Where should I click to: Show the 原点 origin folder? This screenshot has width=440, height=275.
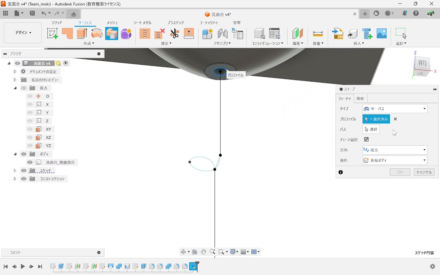coord(24,88)
